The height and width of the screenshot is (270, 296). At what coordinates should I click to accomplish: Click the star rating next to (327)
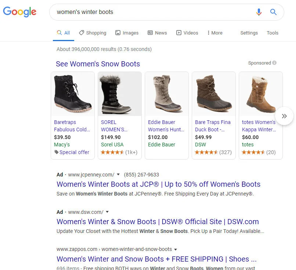(207, 152)
